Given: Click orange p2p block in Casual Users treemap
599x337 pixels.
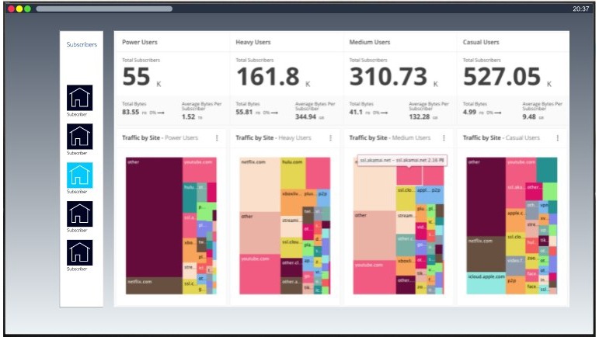Looking at the screenshot, I should [x=515, y=284].
